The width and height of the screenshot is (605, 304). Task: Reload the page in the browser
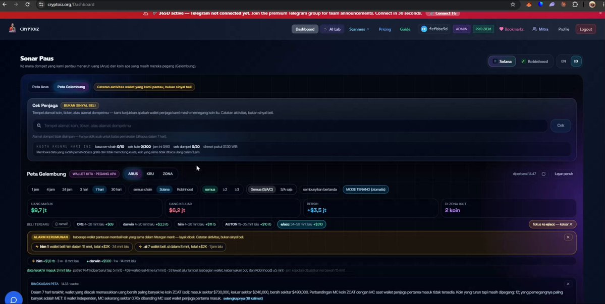tap(27, 5)
